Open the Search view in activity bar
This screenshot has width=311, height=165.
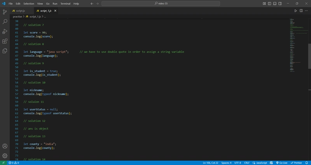point(5,22)
